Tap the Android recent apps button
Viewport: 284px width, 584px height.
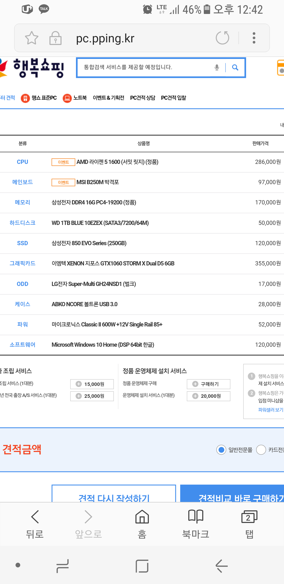tap(63, 566)
